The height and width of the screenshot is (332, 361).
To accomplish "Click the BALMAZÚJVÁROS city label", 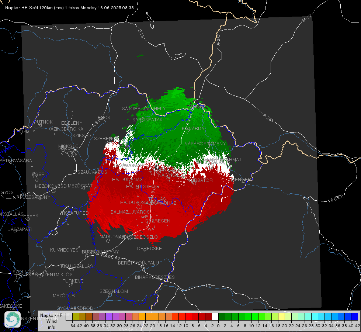I will [130, 212].
